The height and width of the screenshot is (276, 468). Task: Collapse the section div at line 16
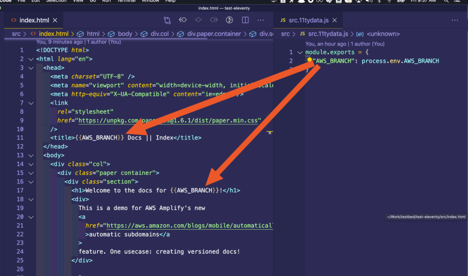31,182
